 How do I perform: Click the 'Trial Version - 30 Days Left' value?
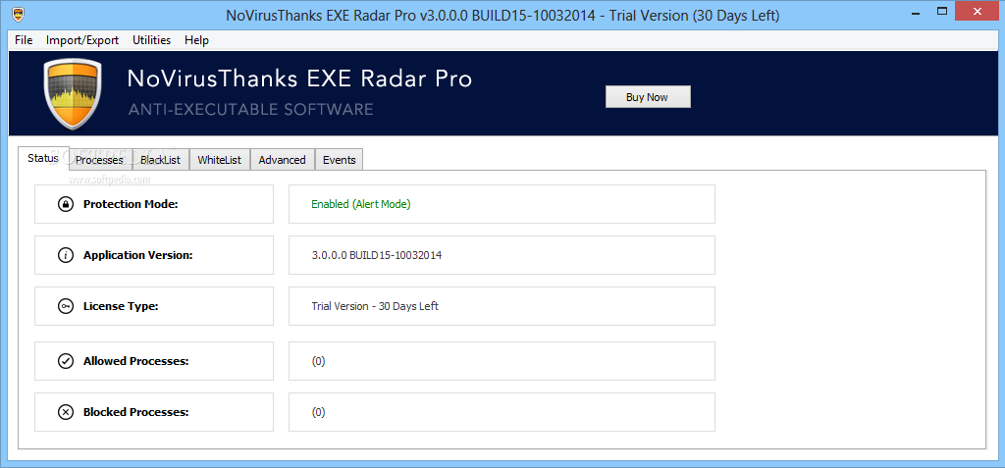tap(375, 306)
